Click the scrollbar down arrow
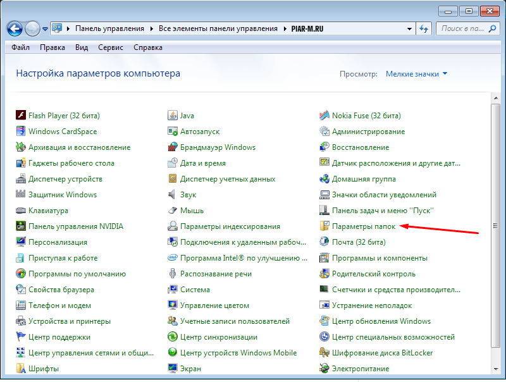506x382 pixels. [x=495, y=369]
